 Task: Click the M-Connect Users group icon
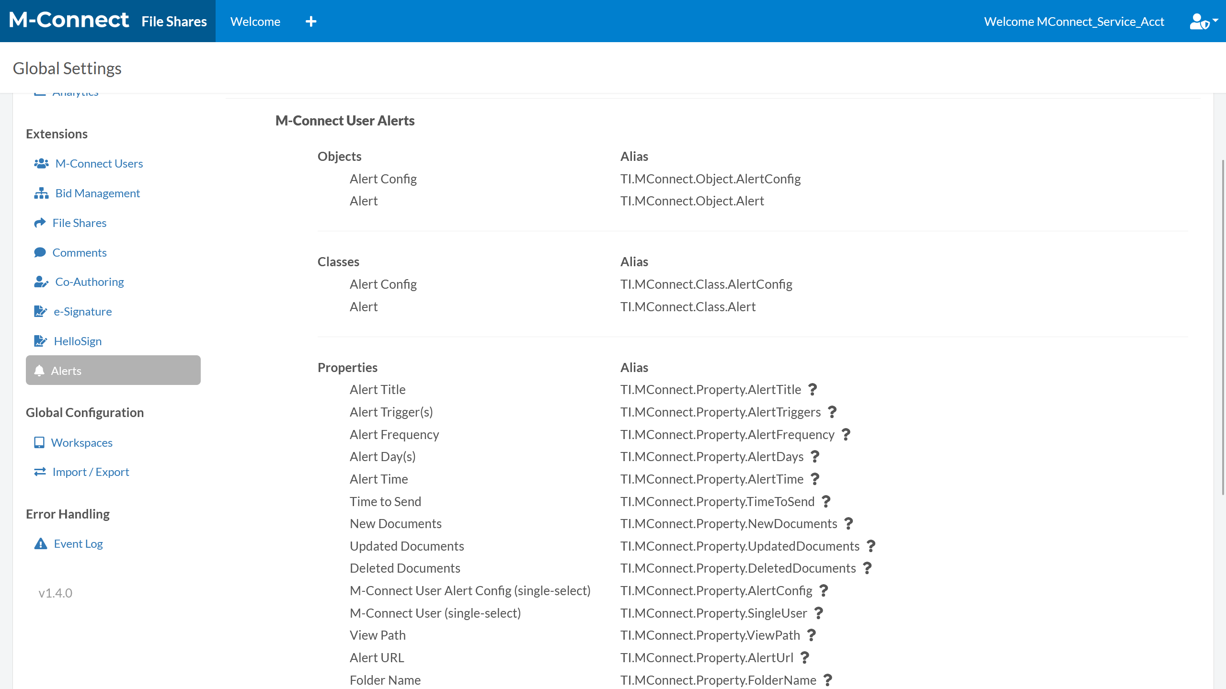(41, 163)
